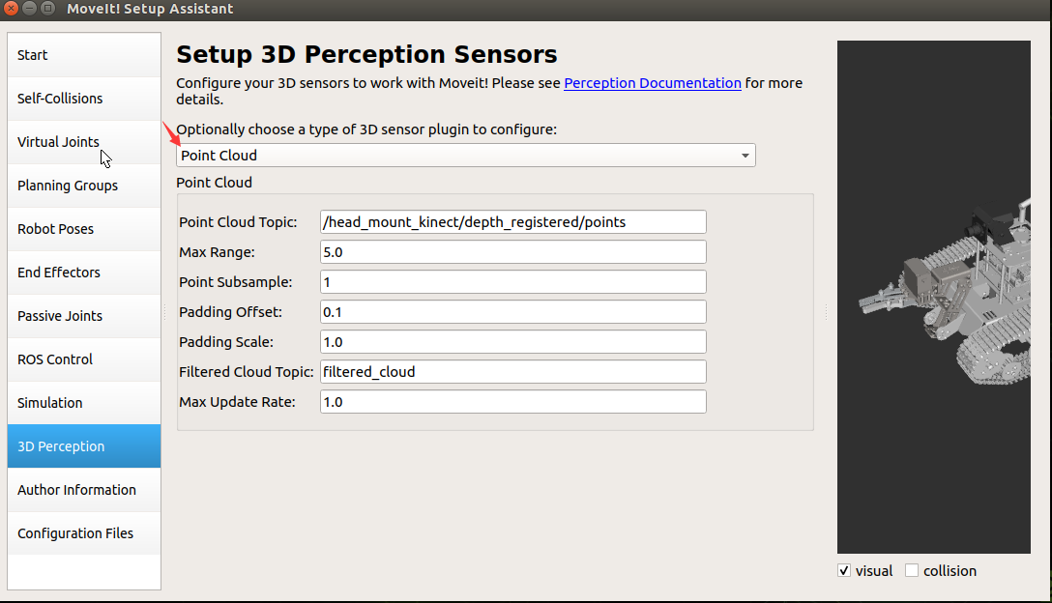Screen dimensions: 1052x603
Task: Open the Perception Documentation link
Action: coord(652,83)
